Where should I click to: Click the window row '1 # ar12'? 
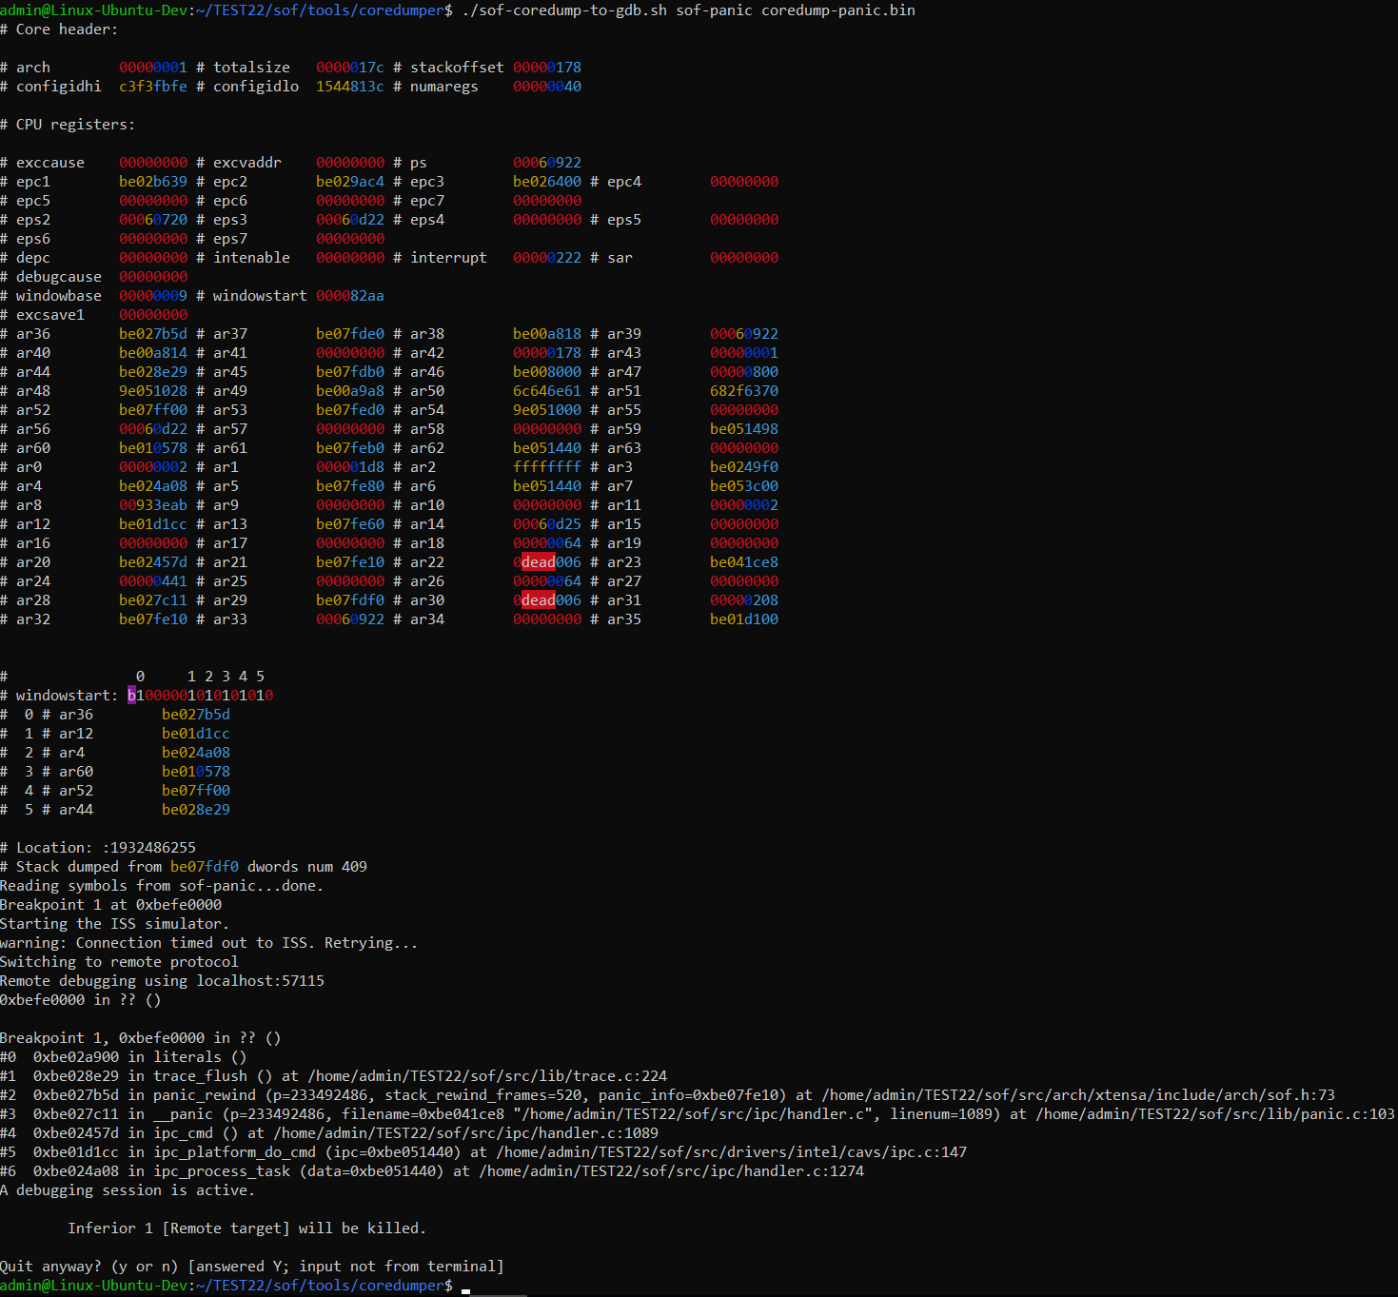coord(115,734)
